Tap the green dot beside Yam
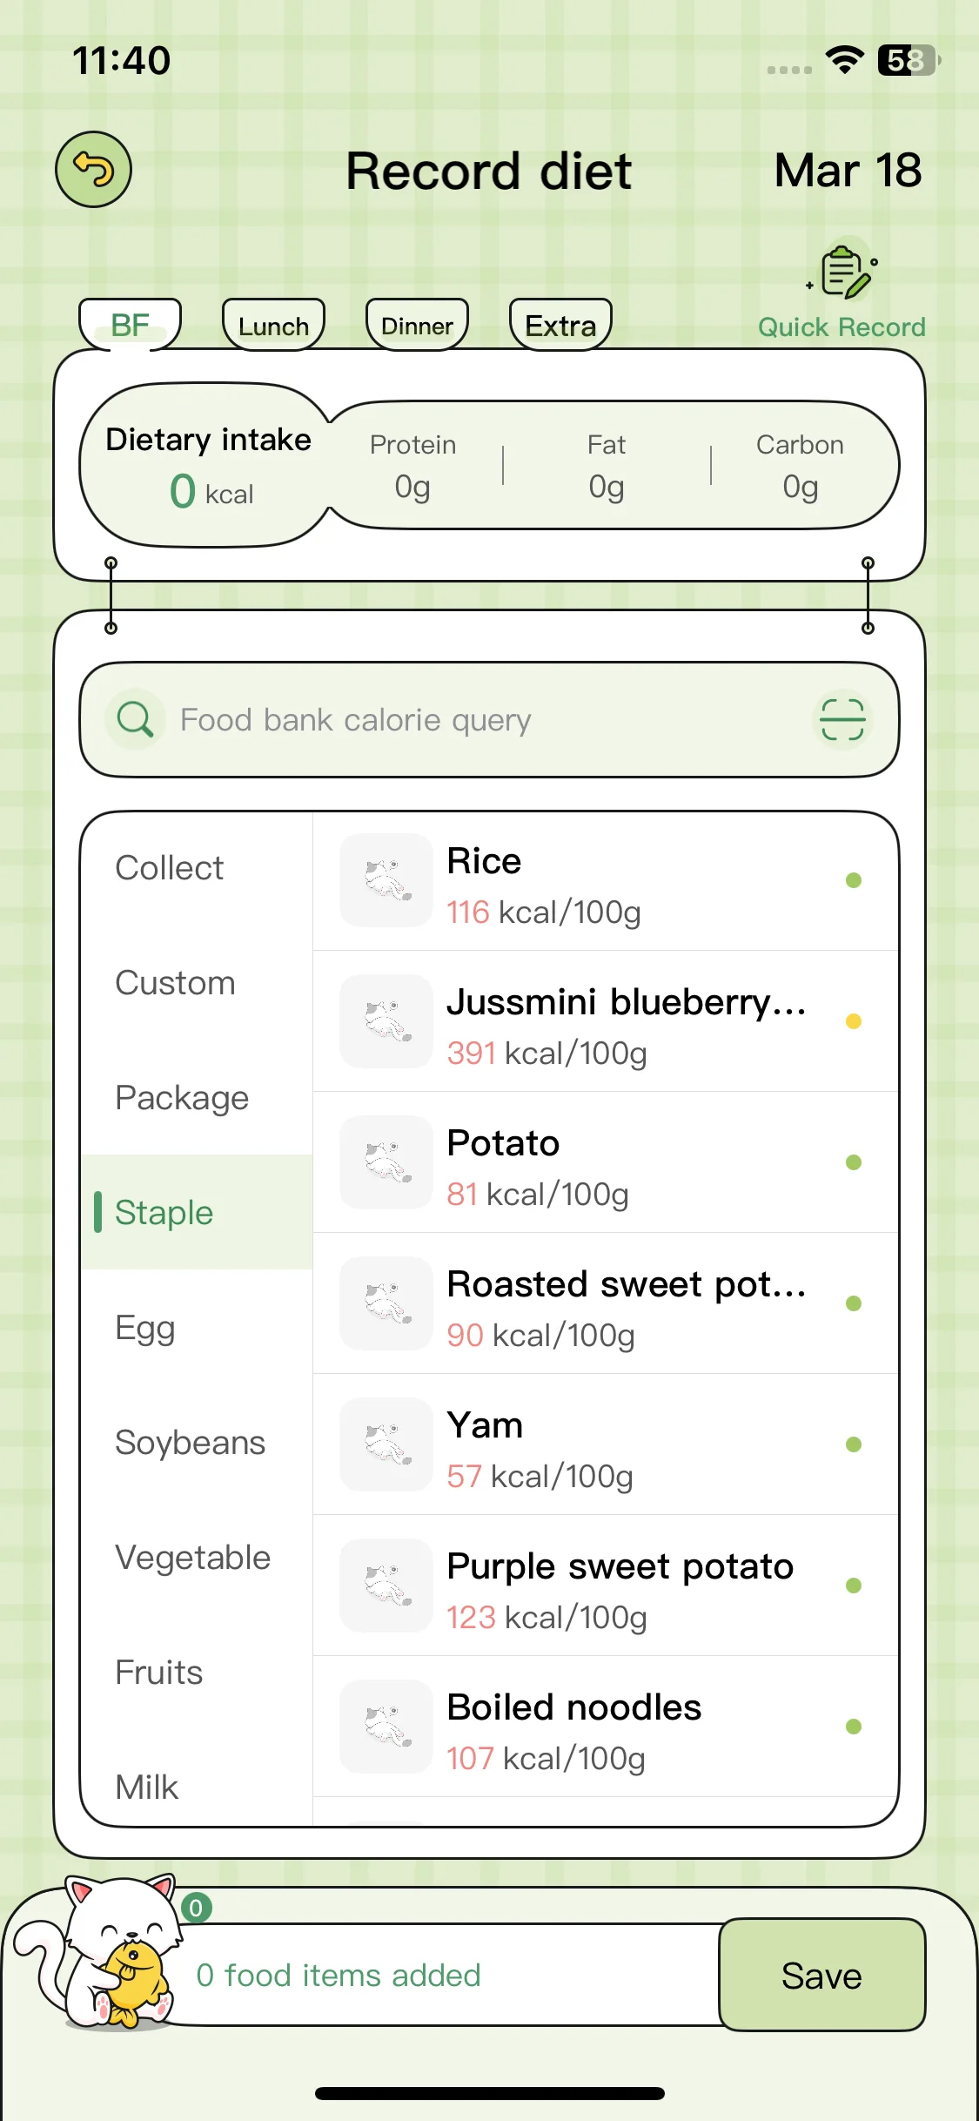The image size is (979, 2121). [x=854, y=1444]
